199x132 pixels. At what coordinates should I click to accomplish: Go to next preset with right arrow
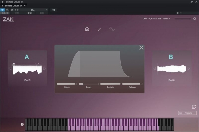point(18,10)
